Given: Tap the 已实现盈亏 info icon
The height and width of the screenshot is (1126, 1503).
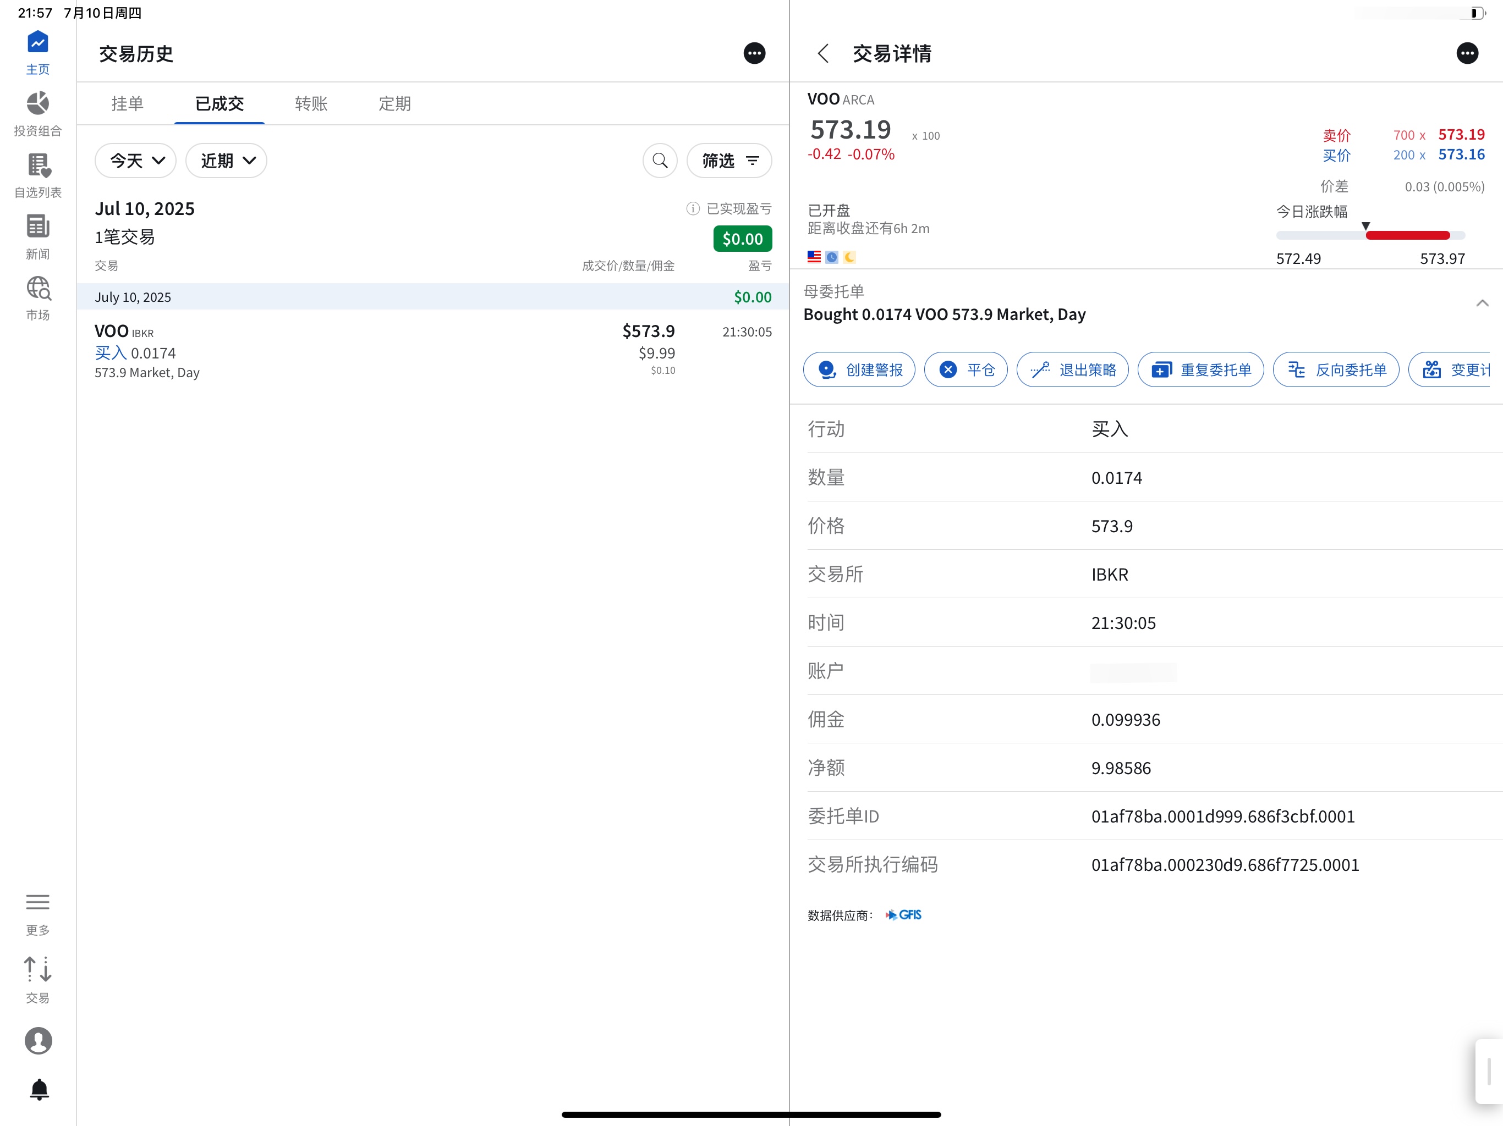Looking at the screenshot, I should click(x=693, y=208).
